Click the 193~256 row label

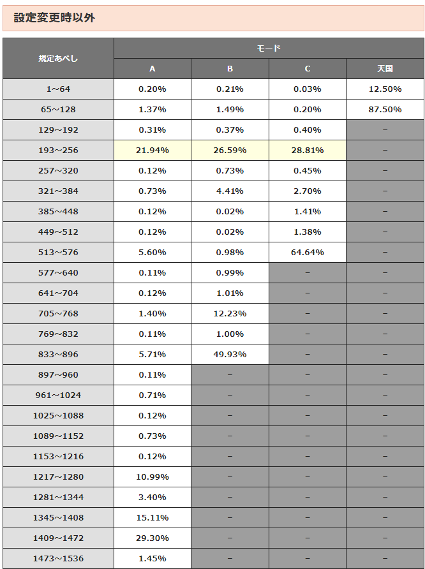[x=58, y=151]
